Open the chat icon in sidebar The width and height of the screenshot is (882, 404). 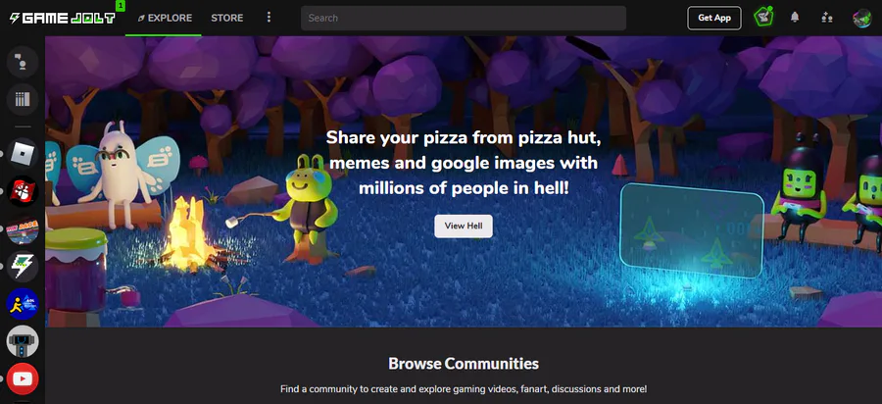pos(23,62)
